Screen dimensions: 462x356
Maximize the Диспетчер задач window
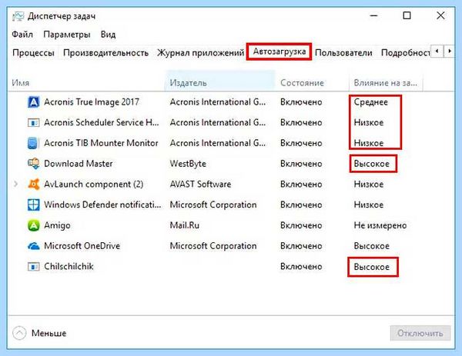[x=407, y=15]
